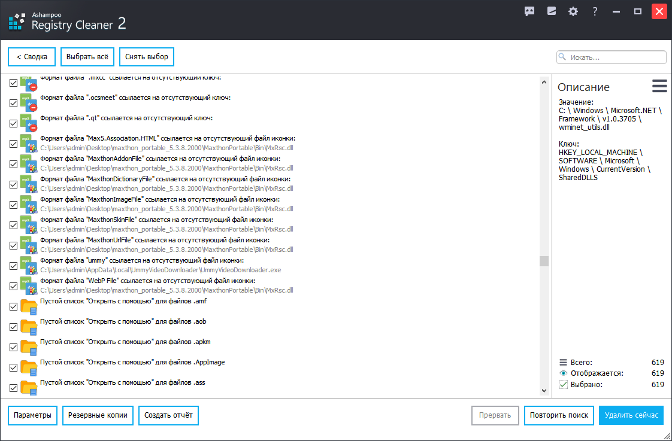Uncheck the ".ocsmeet" file format entry
The height and width of the screenshot is (441, 672).
coord(14,103)
